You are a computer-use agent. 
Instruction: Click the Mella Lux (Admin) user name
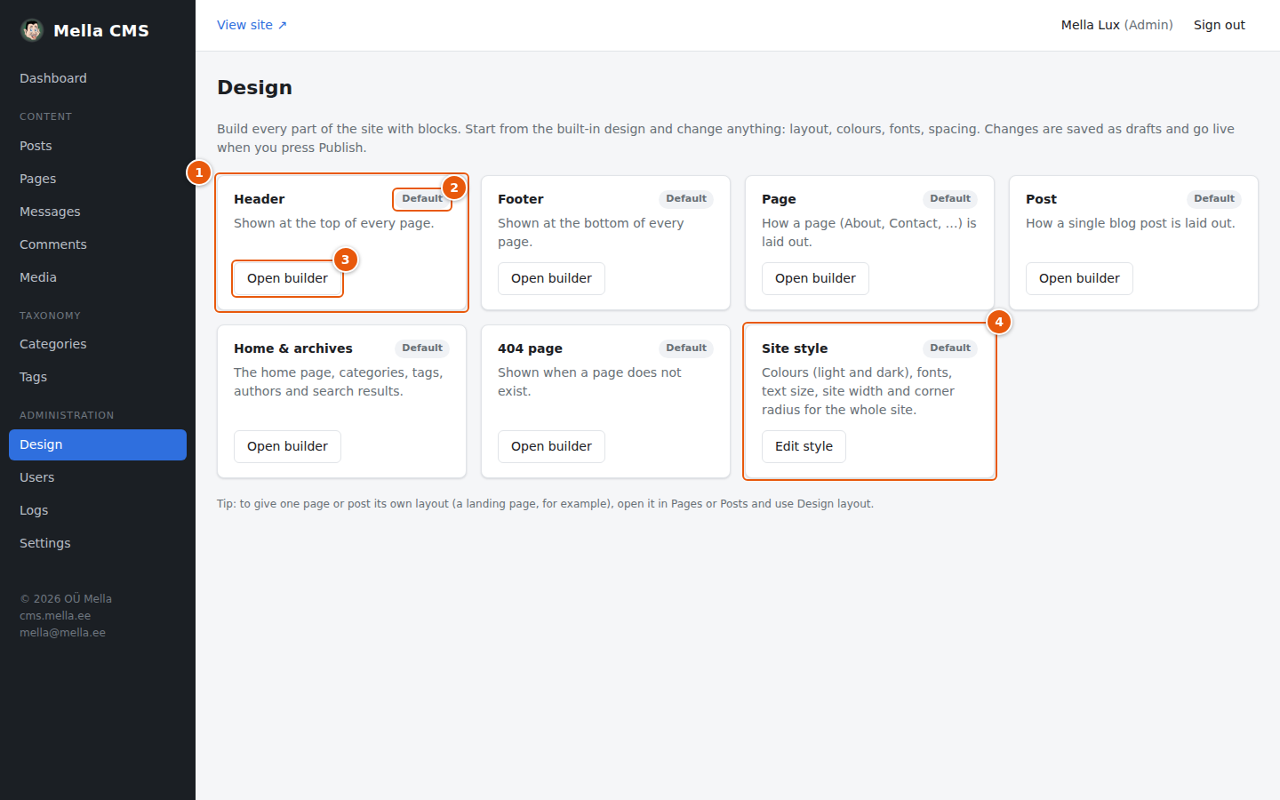[1116, 25]
